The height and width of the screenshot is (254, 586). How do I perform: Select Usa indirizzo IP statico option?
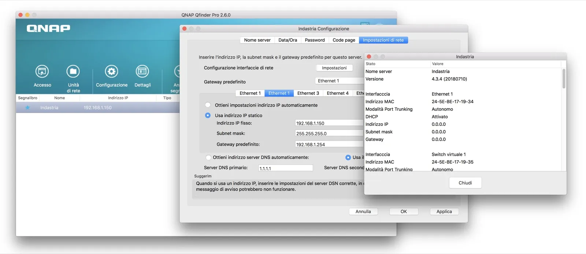pos(208,115)
